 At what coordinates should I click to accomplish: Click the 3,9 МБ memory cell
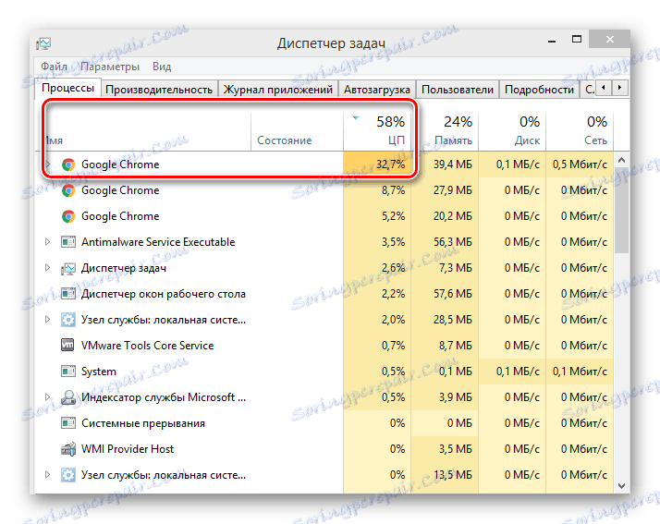[x=445, y=397]
